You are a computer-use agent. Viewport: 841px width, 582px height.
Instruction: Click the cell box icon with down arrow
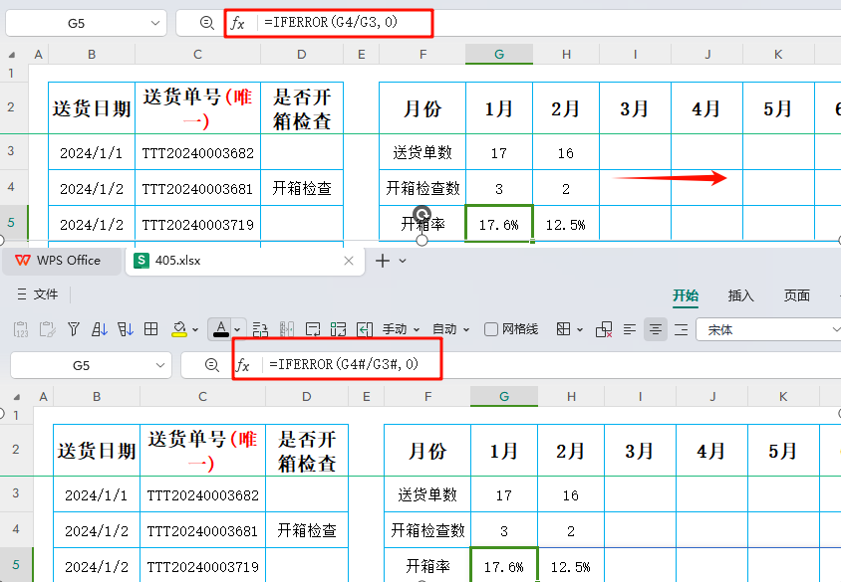coord(313,328)
